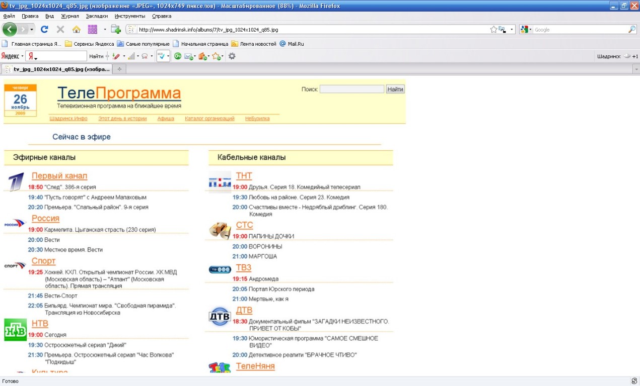640x386 pixels.
Task: Click the Афиша link
Action: click(x=166, y=119)
